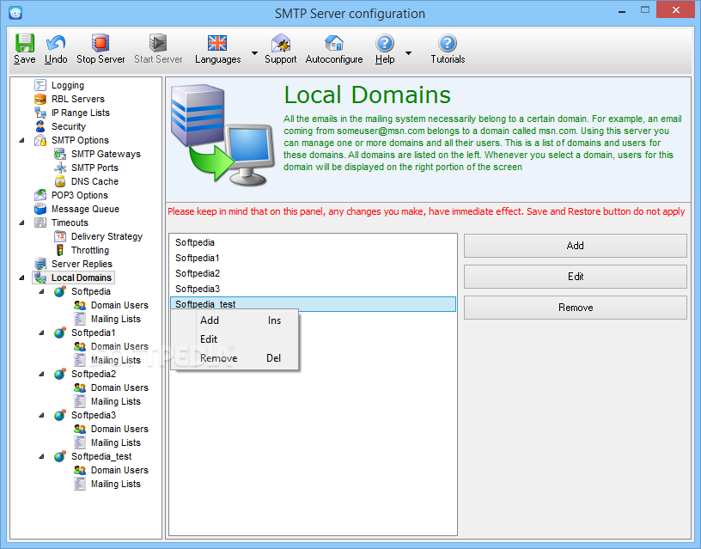Click the Undo toolbar icon
The image size is (701, 549).
click(x=56, y=43)
